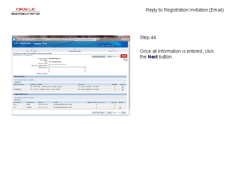Click the Update pencil for the Smith contact
Image resolution: width=236 pixels, height=177 pixels.
(114, 105)
